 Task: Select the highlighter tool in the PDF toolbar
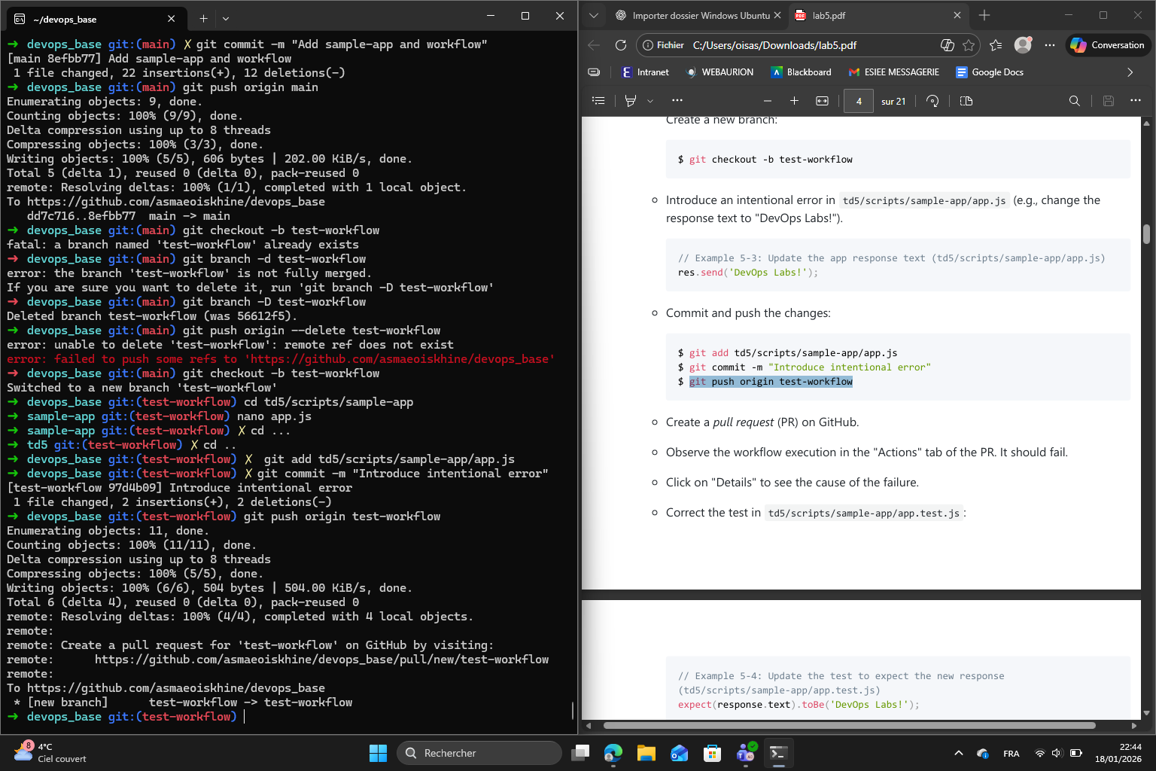[x=631, y=100]
